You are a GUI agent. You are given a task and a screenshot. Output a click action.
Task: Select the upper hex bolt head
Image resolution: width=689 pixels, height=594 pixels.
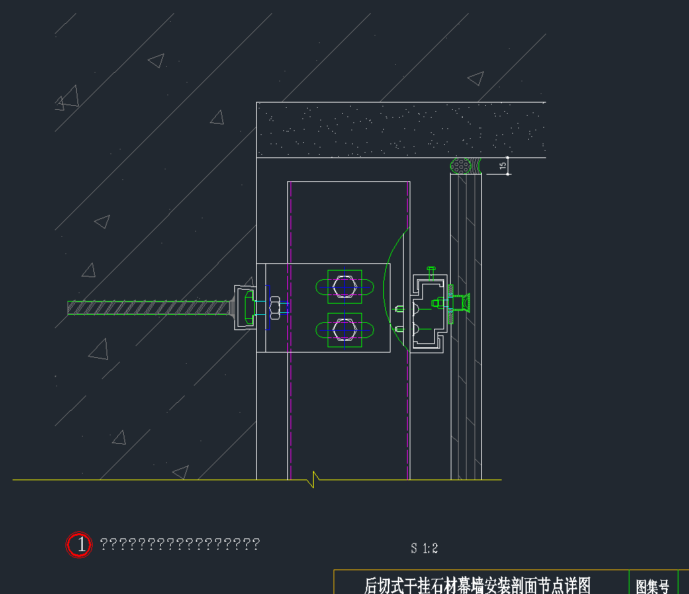pyautogui.click(x=345, y=287)
